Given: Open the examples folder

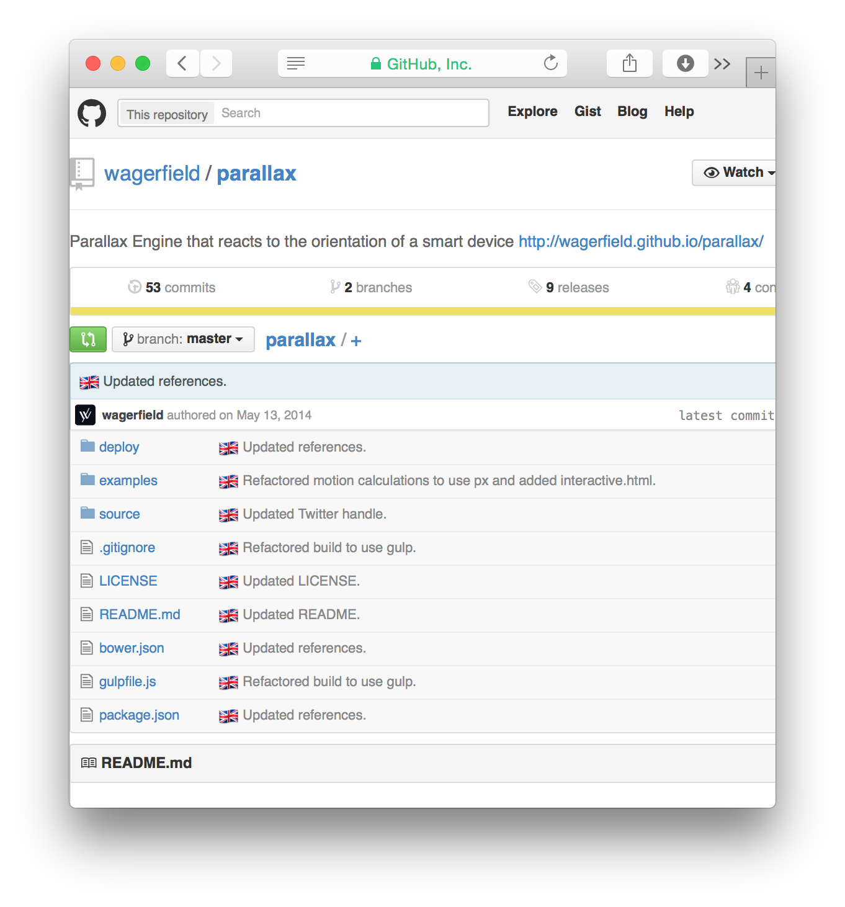Looking at the screenshot, I should pos(128,481).
